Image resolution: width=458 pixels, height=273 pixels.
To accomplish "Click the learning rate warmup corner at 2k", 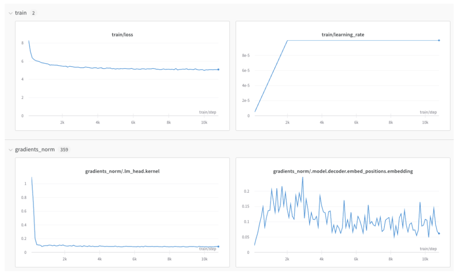I will tap(288, 40).
